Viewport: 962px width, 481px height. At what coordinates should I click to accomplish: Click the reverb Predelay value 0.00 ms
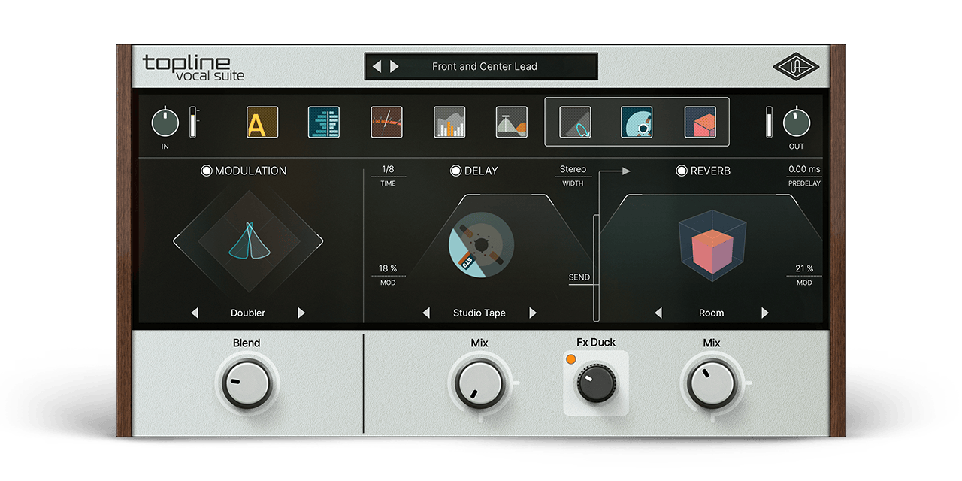tap(804, 169)
